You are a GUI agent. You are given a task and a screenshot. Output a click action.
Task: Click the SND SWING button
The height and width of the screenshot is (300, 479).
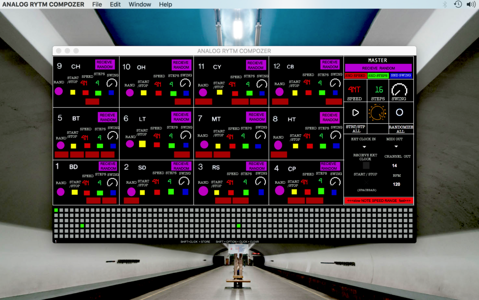click(401, 75)
